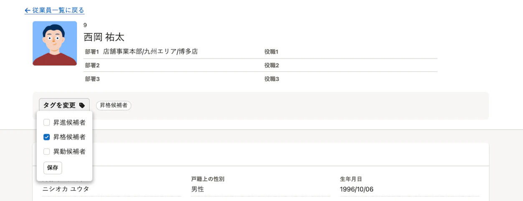Click the employee avatar picture
The height and width of the screenshot is (201, 523).
pyautogui.click(x=55, y=43)
